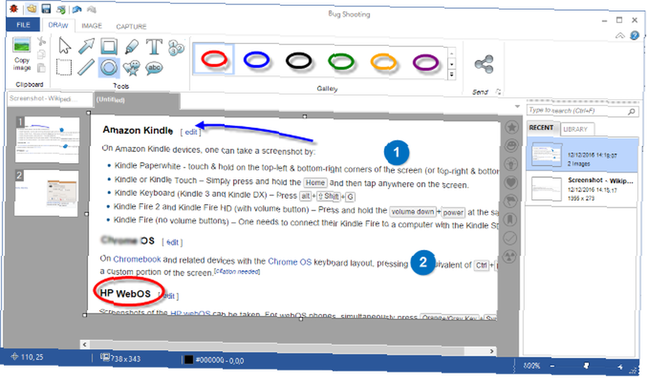This screenshot has height=378, width=647.
Task: Select the numbered steps tool
Action: [176, 48]
